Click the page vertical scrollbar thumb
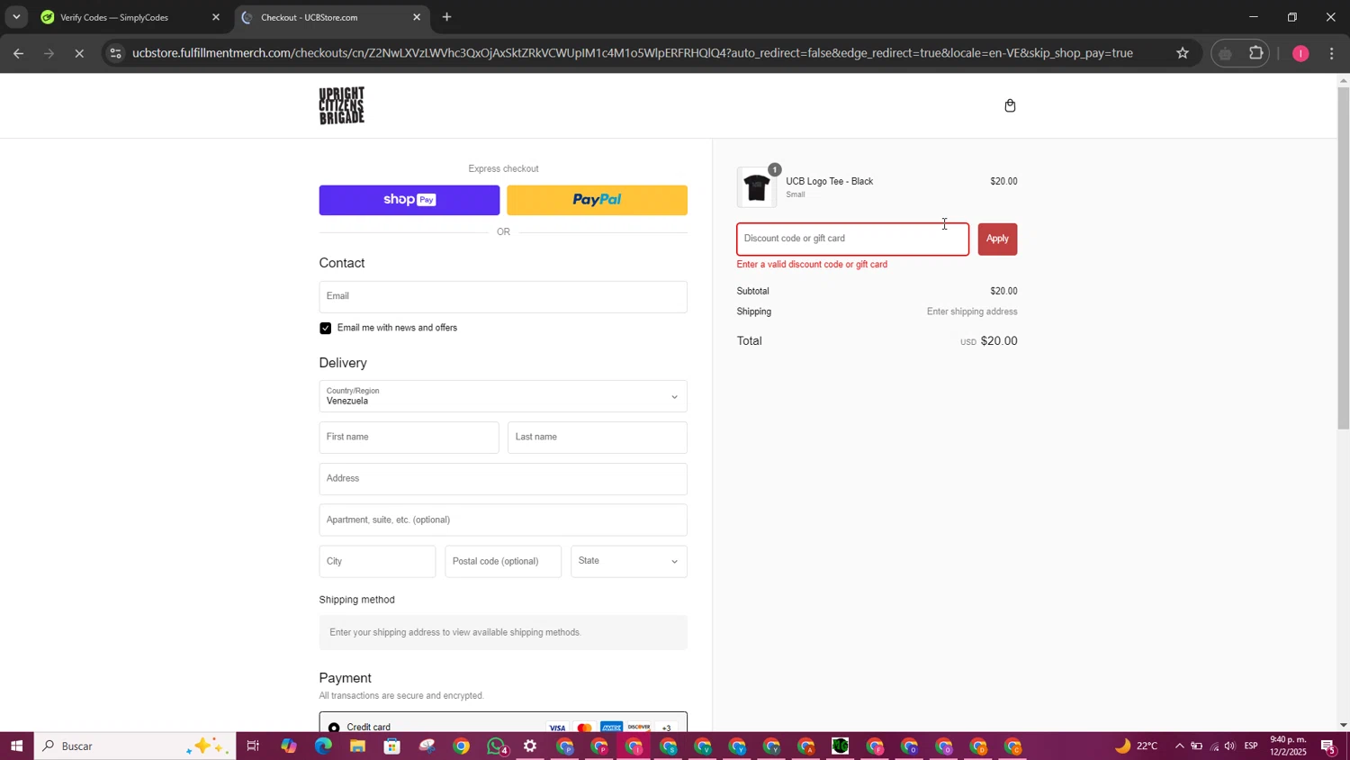1350x760 pixels. pyautogui.click(x=1343, y=258)
